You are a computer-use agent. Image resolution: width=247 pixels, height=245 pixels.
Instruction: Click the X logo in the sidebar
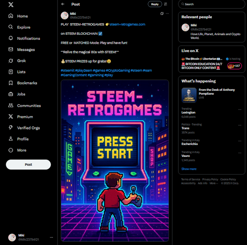11,5
